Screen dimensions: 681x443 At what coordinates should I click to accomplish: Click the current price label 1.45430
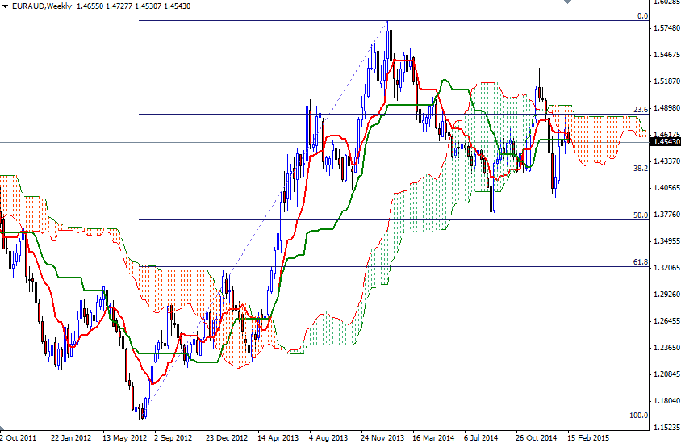click(x=666, y=141)
